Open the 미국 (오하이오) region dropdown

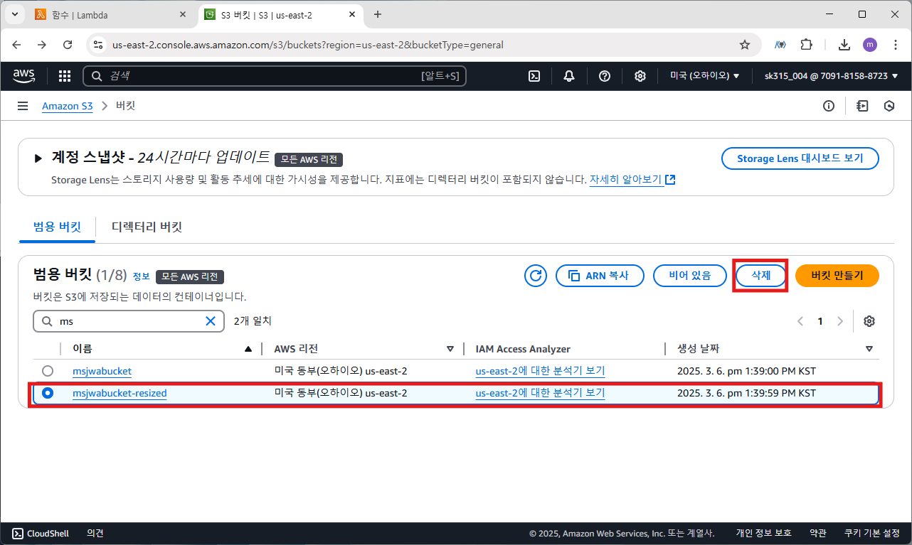704,76
